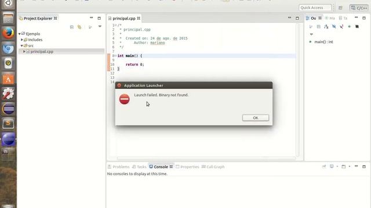Open the Task List (Ta) tab

(x=343, y=18)
